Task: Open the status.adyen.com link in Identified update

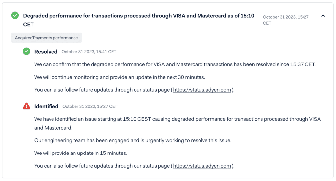Action: tap(202, 166)
